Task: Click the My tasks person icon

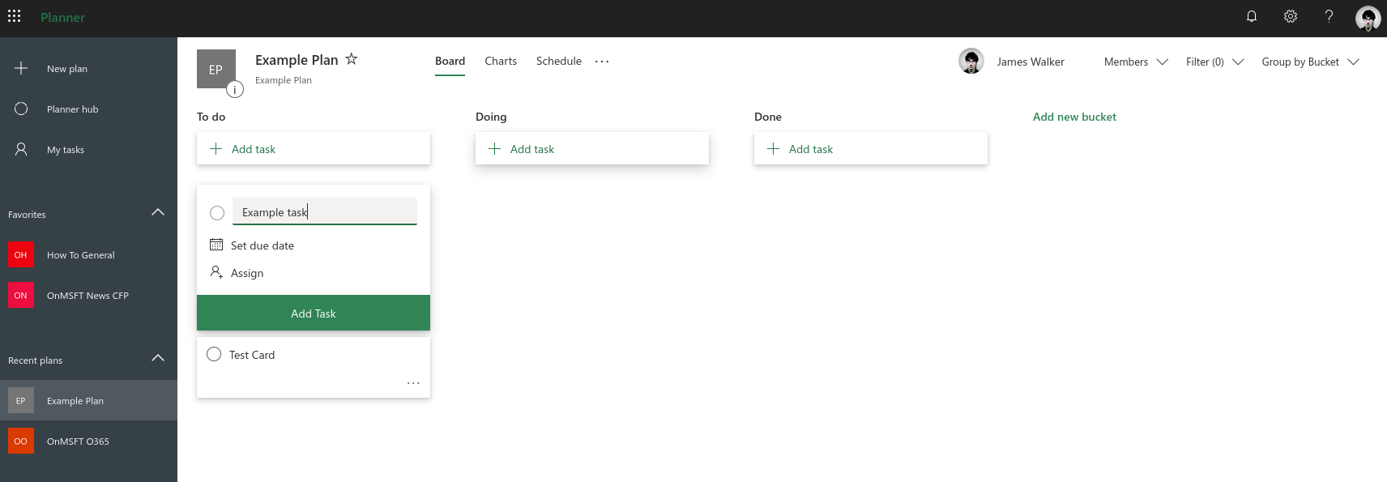Action: tap(21, 149)
